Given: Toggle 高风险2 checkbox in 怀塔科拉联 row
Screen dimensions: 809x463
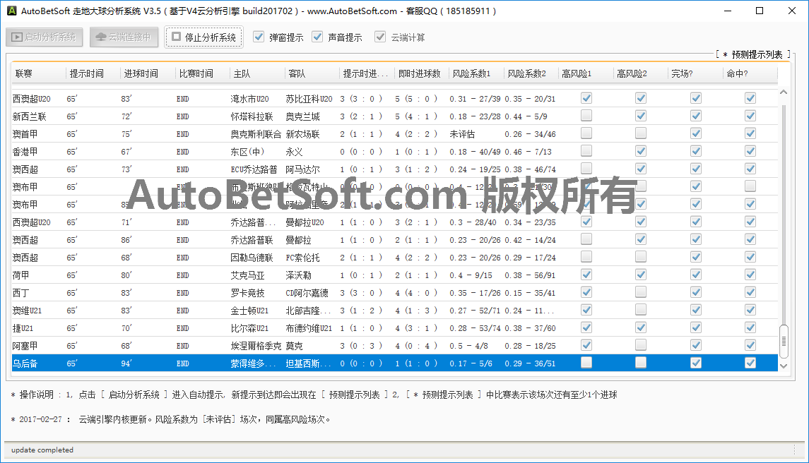Looking at the screenshot, I should (x=641, y=116).
